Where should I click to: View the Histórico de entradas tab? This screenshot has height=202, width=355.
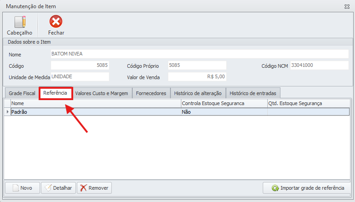253,93
